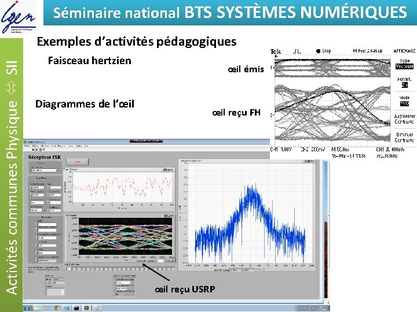Viewport: 417px width, 312px height.
Task: Click the 'CH1 1.00V' readout
Action: pos(281,150)
